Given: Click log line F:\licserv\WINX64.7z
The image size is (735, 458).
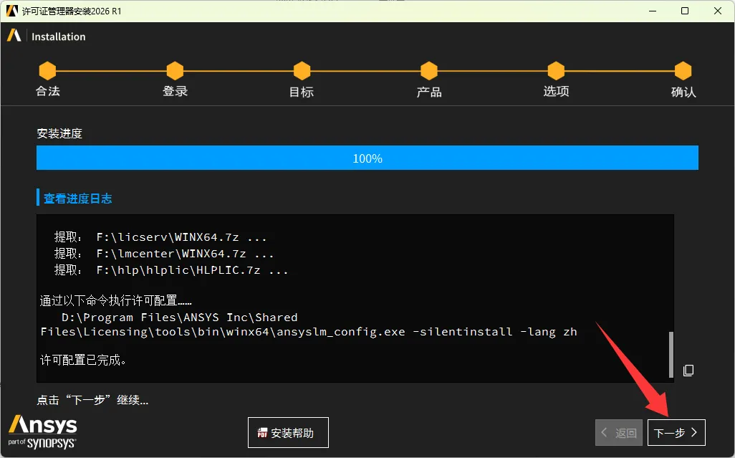Looking at the screenshot, I should click(160, 237).
